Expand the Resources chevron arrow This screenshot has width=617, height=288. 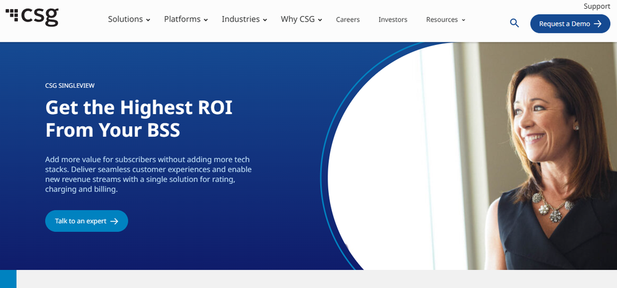[x=463, y=20]
